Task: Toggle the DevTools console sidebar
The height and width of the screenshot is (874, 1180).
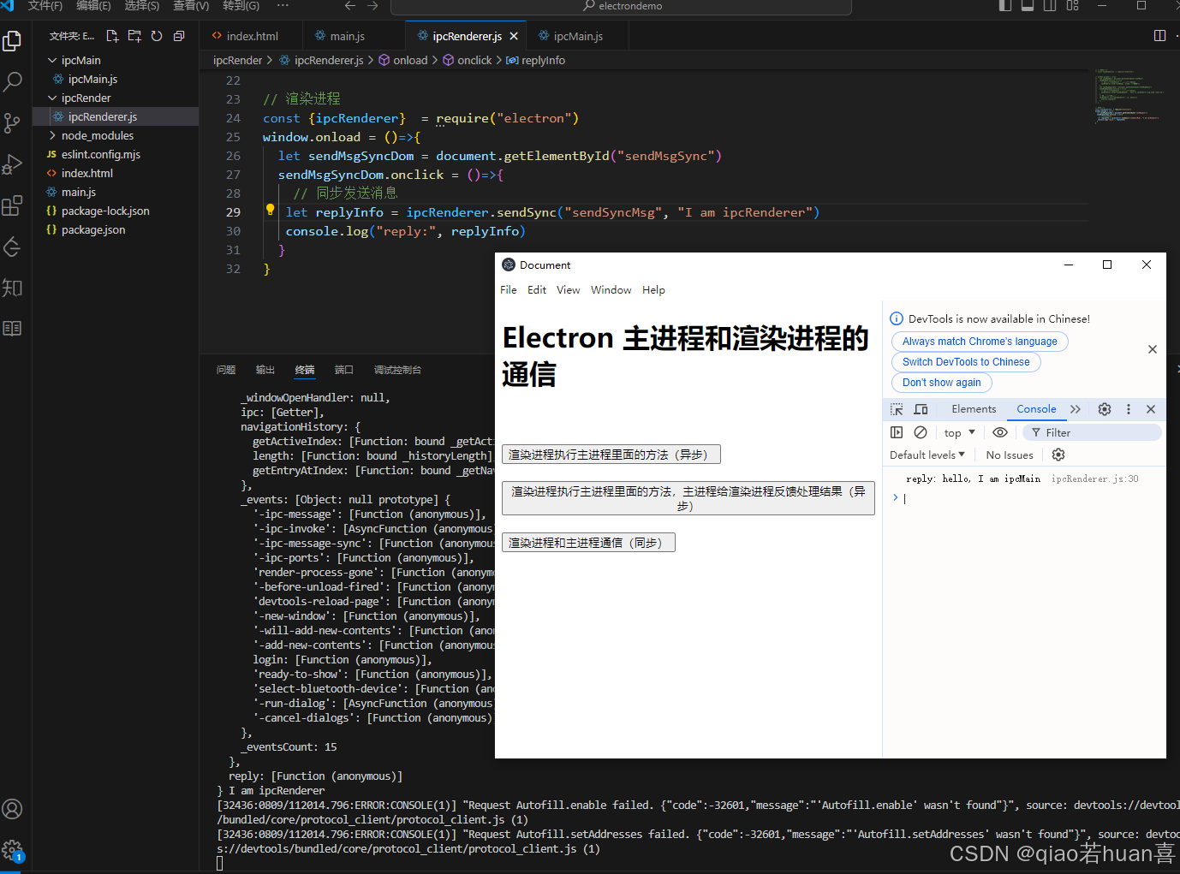Action: tap(897, 432)
